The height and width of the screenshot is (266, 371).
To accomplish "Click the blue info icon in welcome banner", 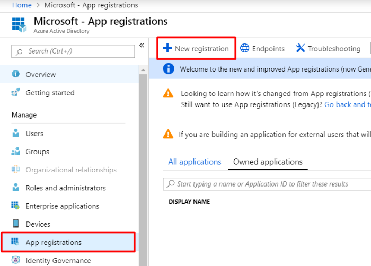I will pos(169,69).
